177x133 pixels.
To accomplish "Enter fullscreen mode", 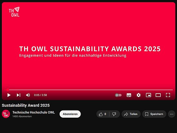I will pos(168,95).
